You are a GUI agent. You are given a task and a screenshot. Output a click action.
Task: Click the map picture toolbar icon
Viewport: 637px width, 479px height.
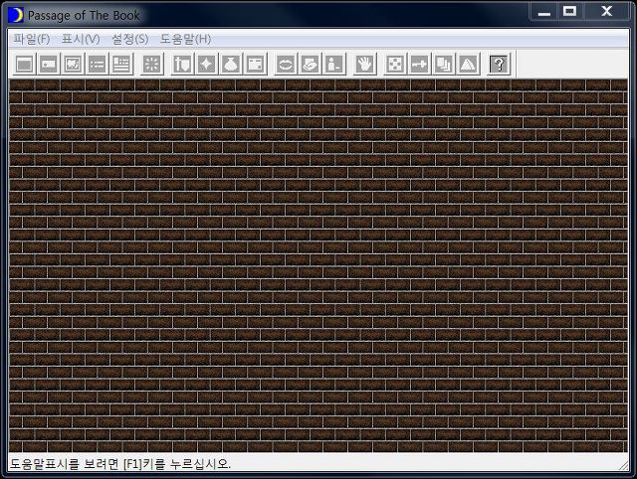click(x=73, y=64)
